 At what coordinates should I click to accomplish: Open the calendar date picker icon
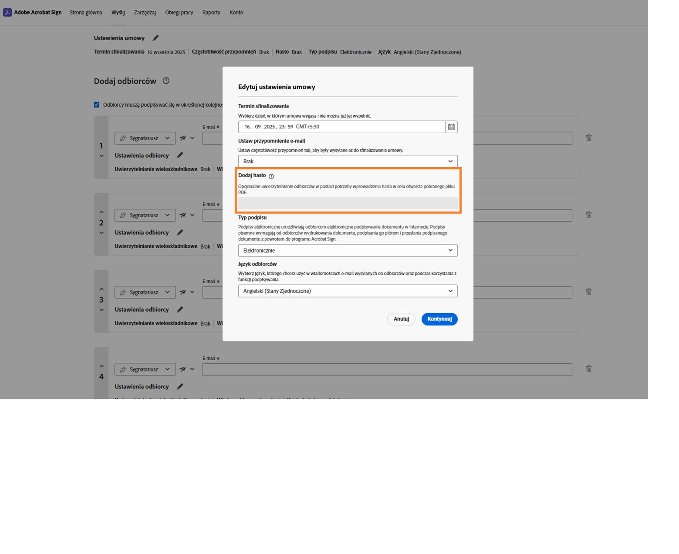tap(451, 127)
